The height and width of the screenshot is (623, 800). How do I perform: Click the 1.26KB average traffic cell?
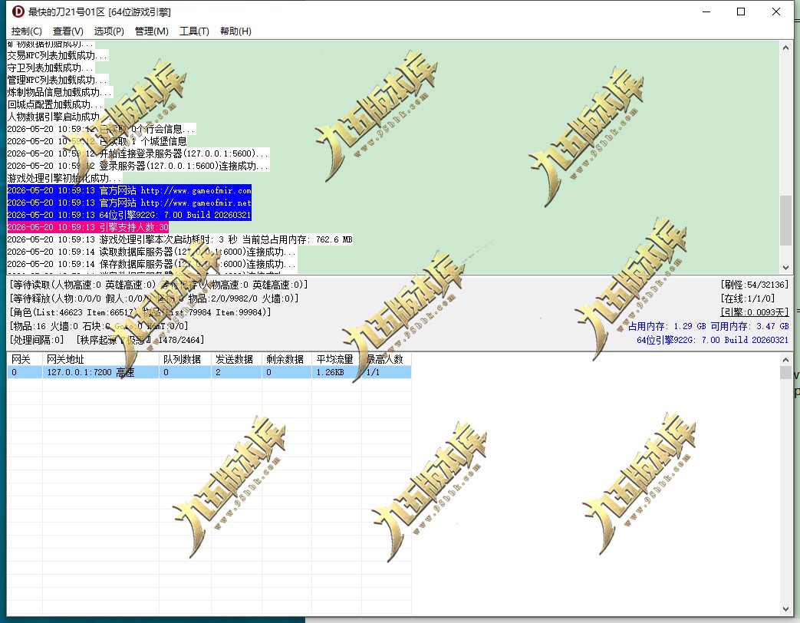(337, 372)
